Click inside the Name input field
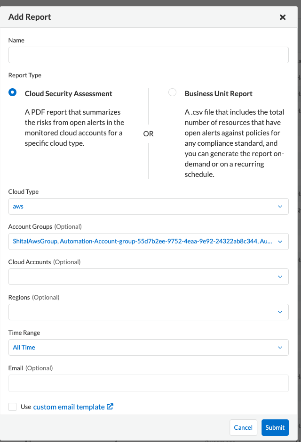 click(148, 55)
